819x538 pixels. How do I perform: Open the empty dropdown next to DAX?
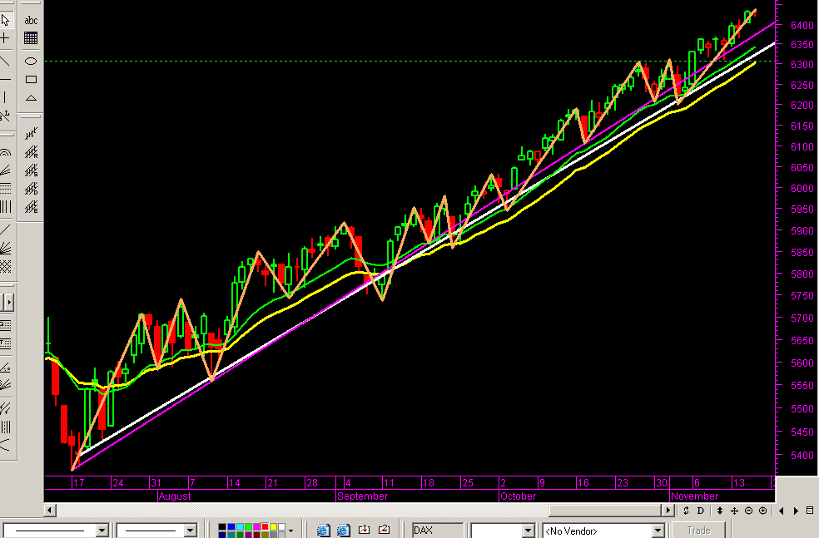pyautogui.click(x=528, y=531)
